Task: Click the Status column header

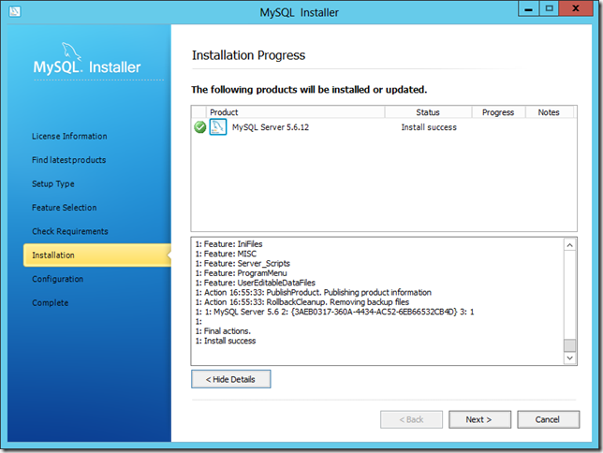Action: pyautogui.click(x=428, y=112)
